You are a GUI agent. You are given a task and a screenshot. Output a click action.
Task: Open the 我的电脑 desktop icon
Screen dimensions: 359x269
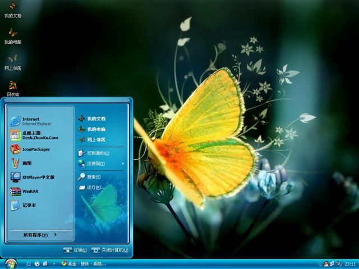pos(13,36)
